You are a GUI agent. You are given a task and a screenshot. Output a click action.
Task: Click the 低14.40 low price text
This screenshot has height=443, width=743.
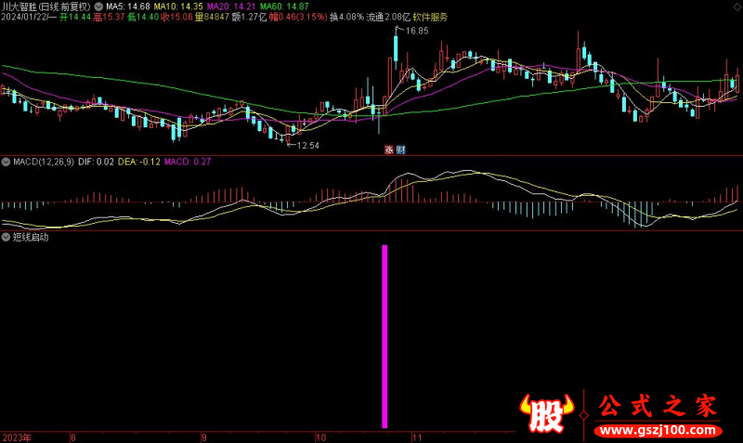point(143,17)
